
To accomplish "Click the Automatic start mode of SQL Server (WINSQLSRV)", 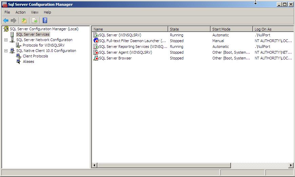I will (x=220, y=35).
